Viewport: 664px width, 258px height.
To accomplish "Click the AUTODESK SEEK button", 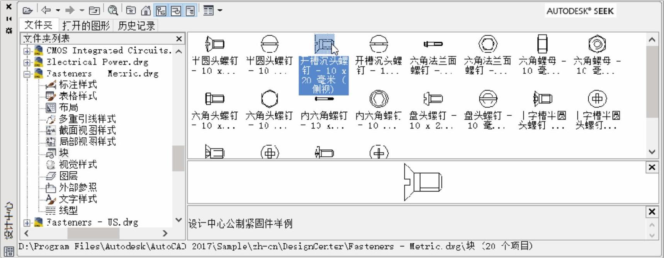I will [580, 11].
